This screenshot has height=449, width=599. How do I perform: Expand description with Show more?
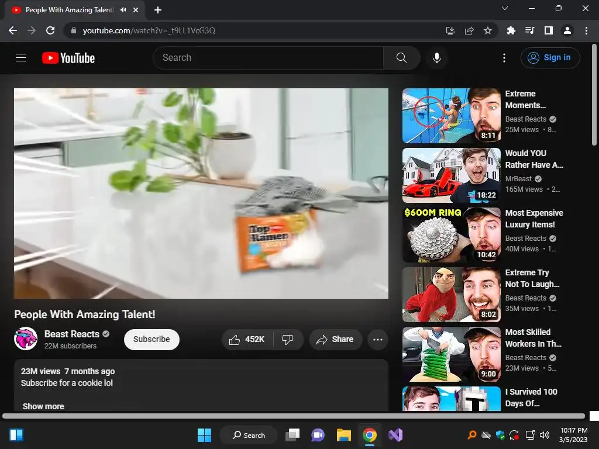[43, 406]
